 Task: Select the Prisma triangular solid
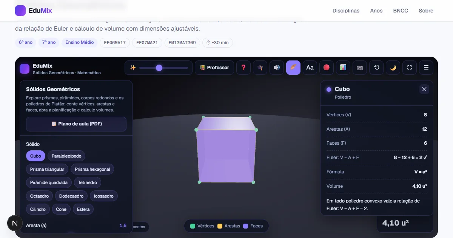(x=47, y=169)
